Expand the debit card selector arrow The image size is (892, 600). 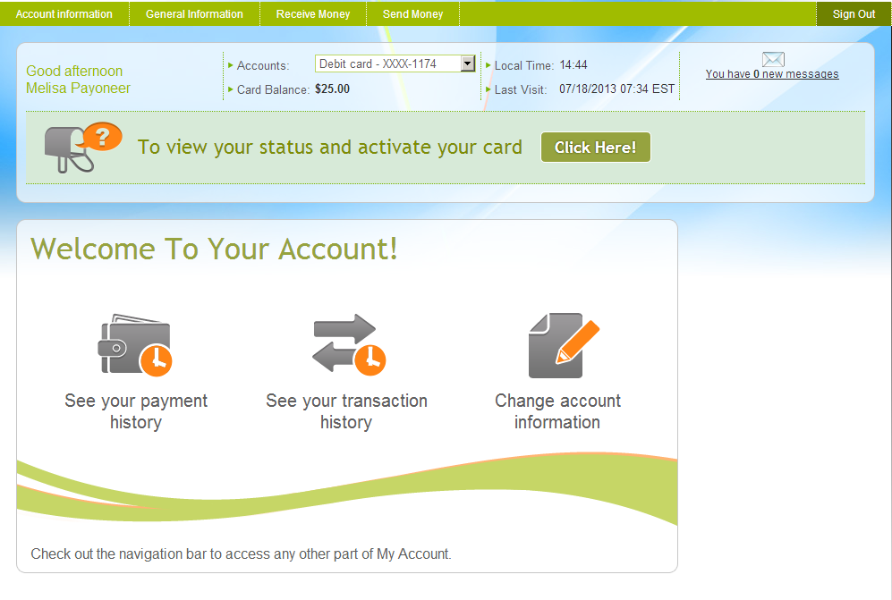pyautogui.click(x=466, y=63)
